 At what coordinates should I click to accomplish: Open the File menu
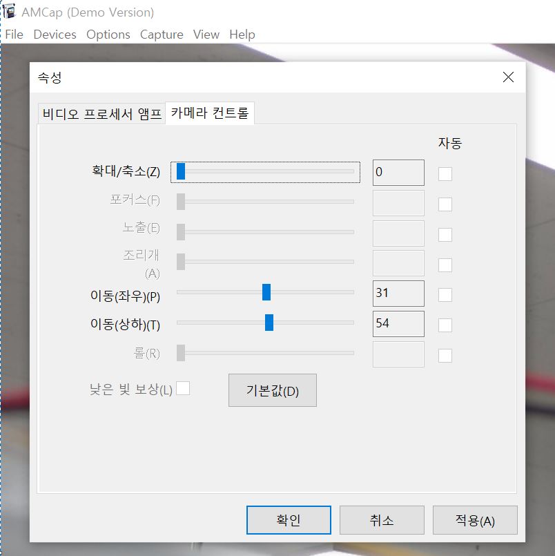(14, 35)
